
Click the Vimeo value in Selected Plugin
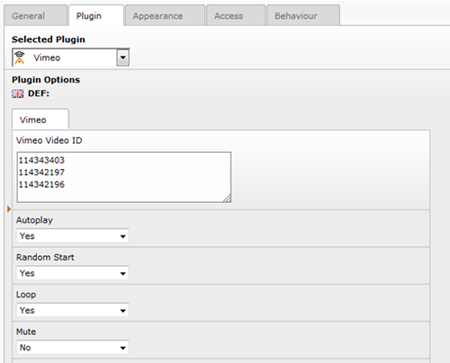click(x=47, y=58)
